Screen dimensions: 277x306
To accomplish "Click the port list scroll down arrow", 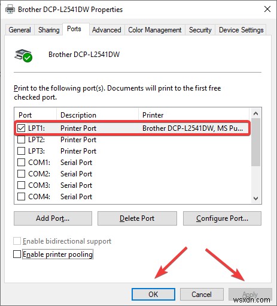I will pos(255,199).
